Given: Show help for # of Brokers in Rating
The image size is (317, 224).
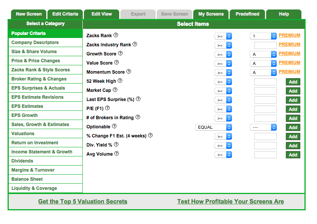Looking at the screenshot, I should point(138,117).
